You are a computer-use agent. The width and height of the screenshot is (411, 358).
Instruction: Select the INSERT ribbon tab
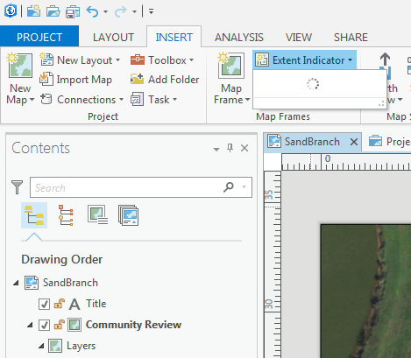click(174, 38)
